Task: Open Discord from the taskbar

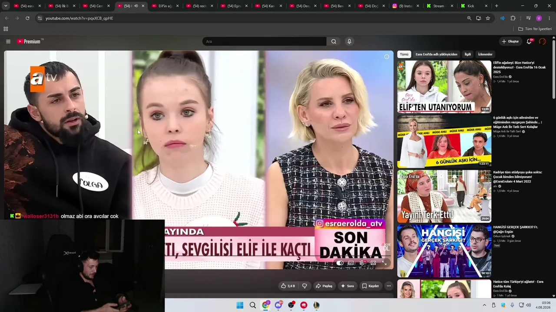Action: [x=278, y=305]
